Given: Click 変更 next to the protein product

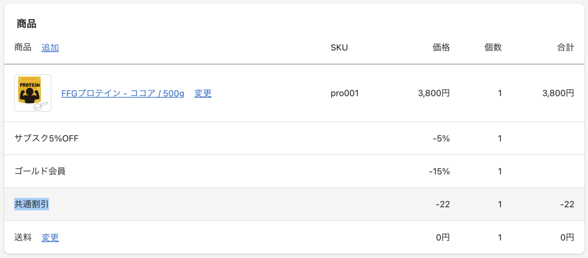Looking at the screenshot, I should (x=203, y=93).
